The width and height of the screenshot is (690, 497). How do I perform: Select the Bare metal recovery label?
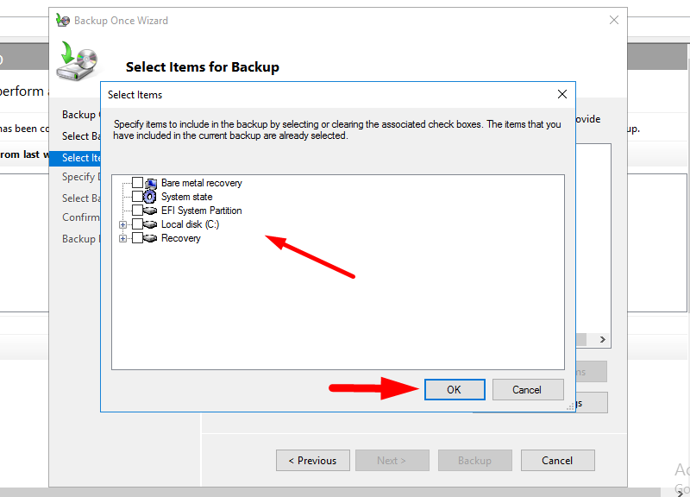pos(201,183)
